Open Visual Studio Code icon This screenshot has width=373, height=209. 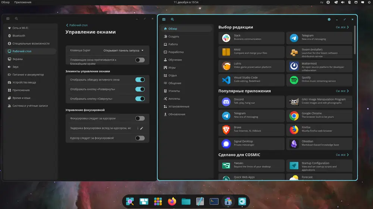(x=226, y=80)
